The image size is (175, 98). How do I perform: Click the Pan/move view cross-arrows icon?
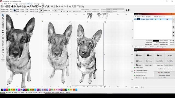(28, 7)
